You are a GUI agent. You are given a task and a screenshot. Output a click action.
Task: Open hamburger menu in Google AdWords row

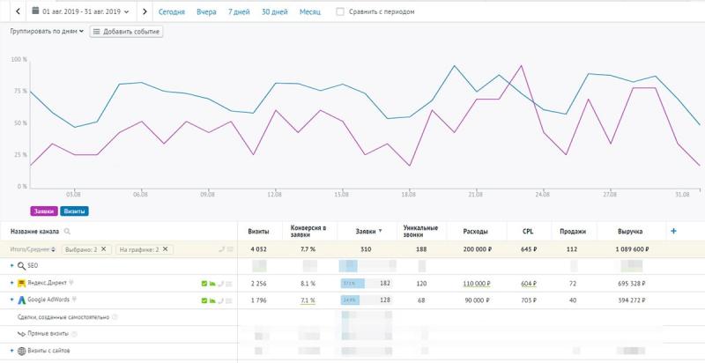(x=229, y=300)
